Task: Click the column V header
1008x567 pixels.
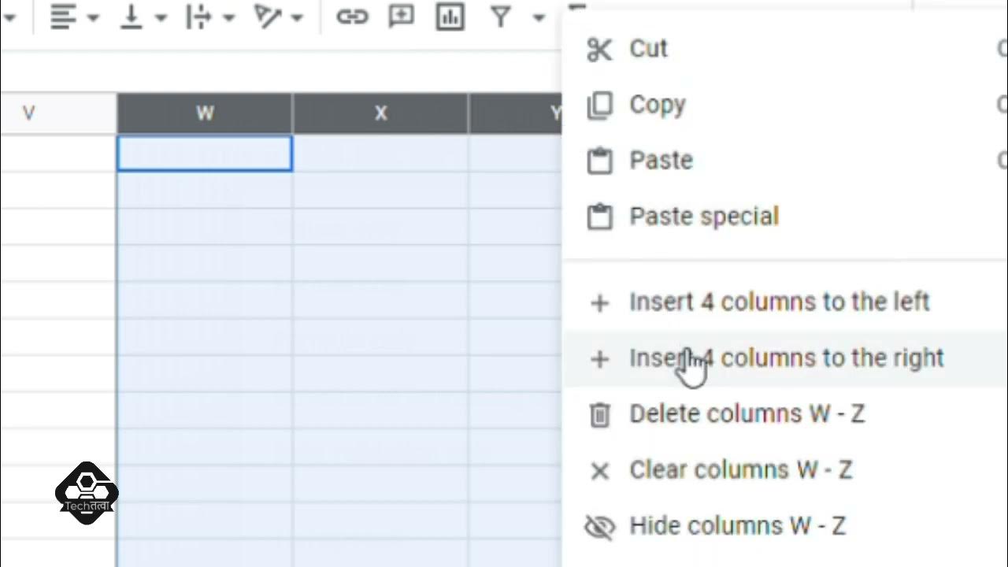Action: (x=29, y=113)
